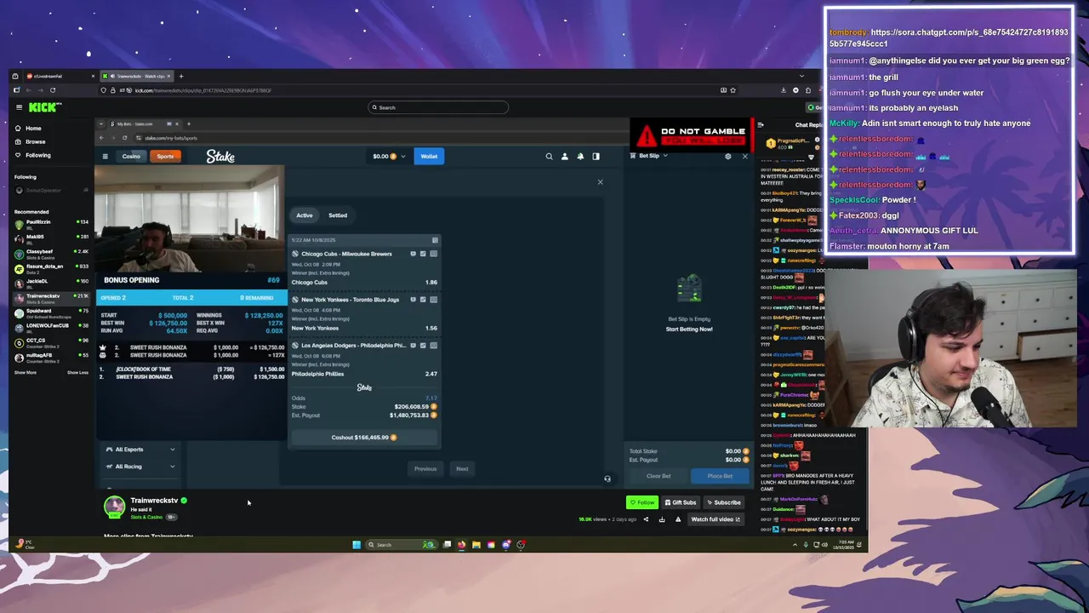Open Windows Start button on taskbar

(x=356, y=545)
